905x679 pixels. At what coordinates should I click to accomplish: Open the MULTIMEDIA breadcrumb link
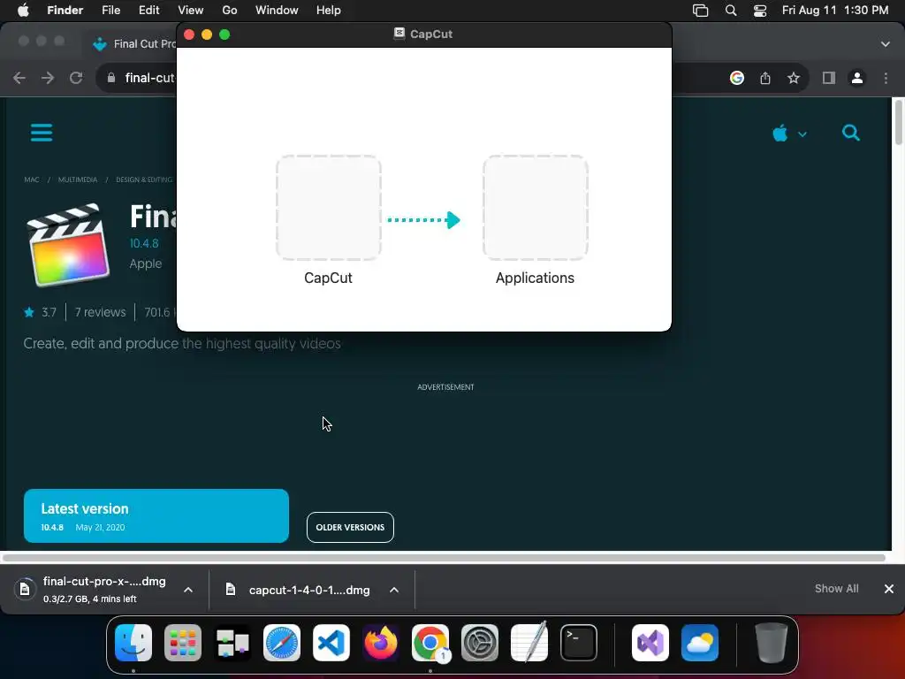(x=78, y=179)
